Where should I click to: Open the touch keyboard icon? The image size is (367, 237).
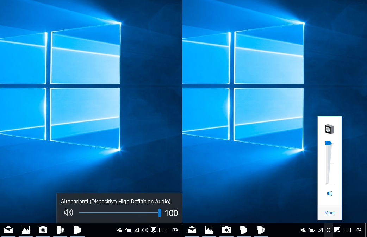pos(163,230)
